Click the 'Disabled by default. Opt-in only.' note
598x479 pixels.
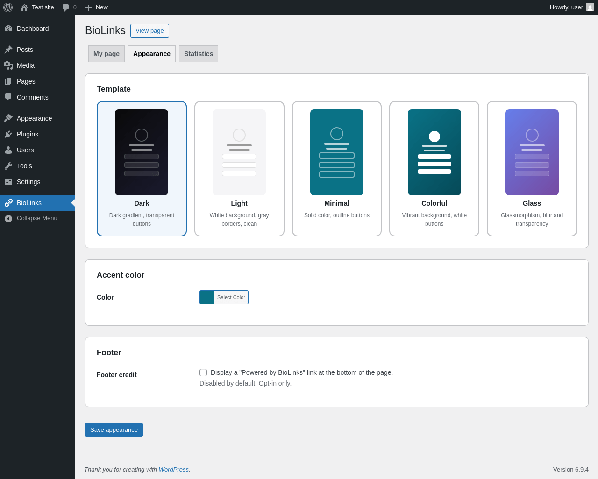(245, 383)
